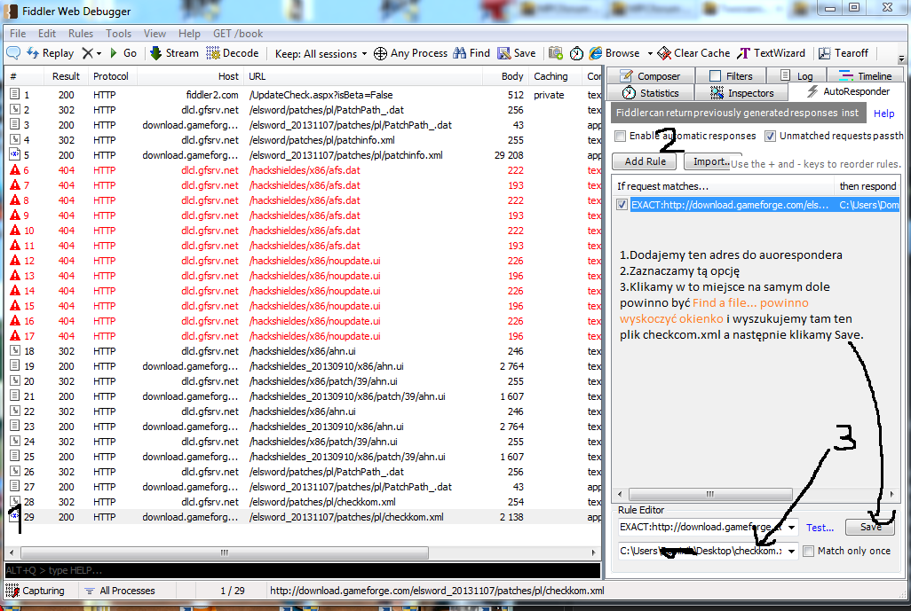Select session 19 ahn.ui row

coord(304,366)
